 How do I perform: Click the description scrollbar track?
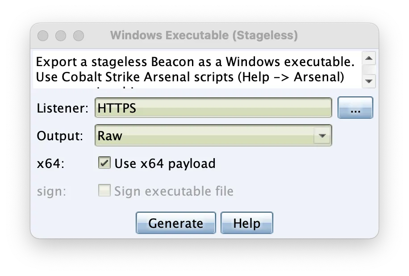[x=369, y=70]
